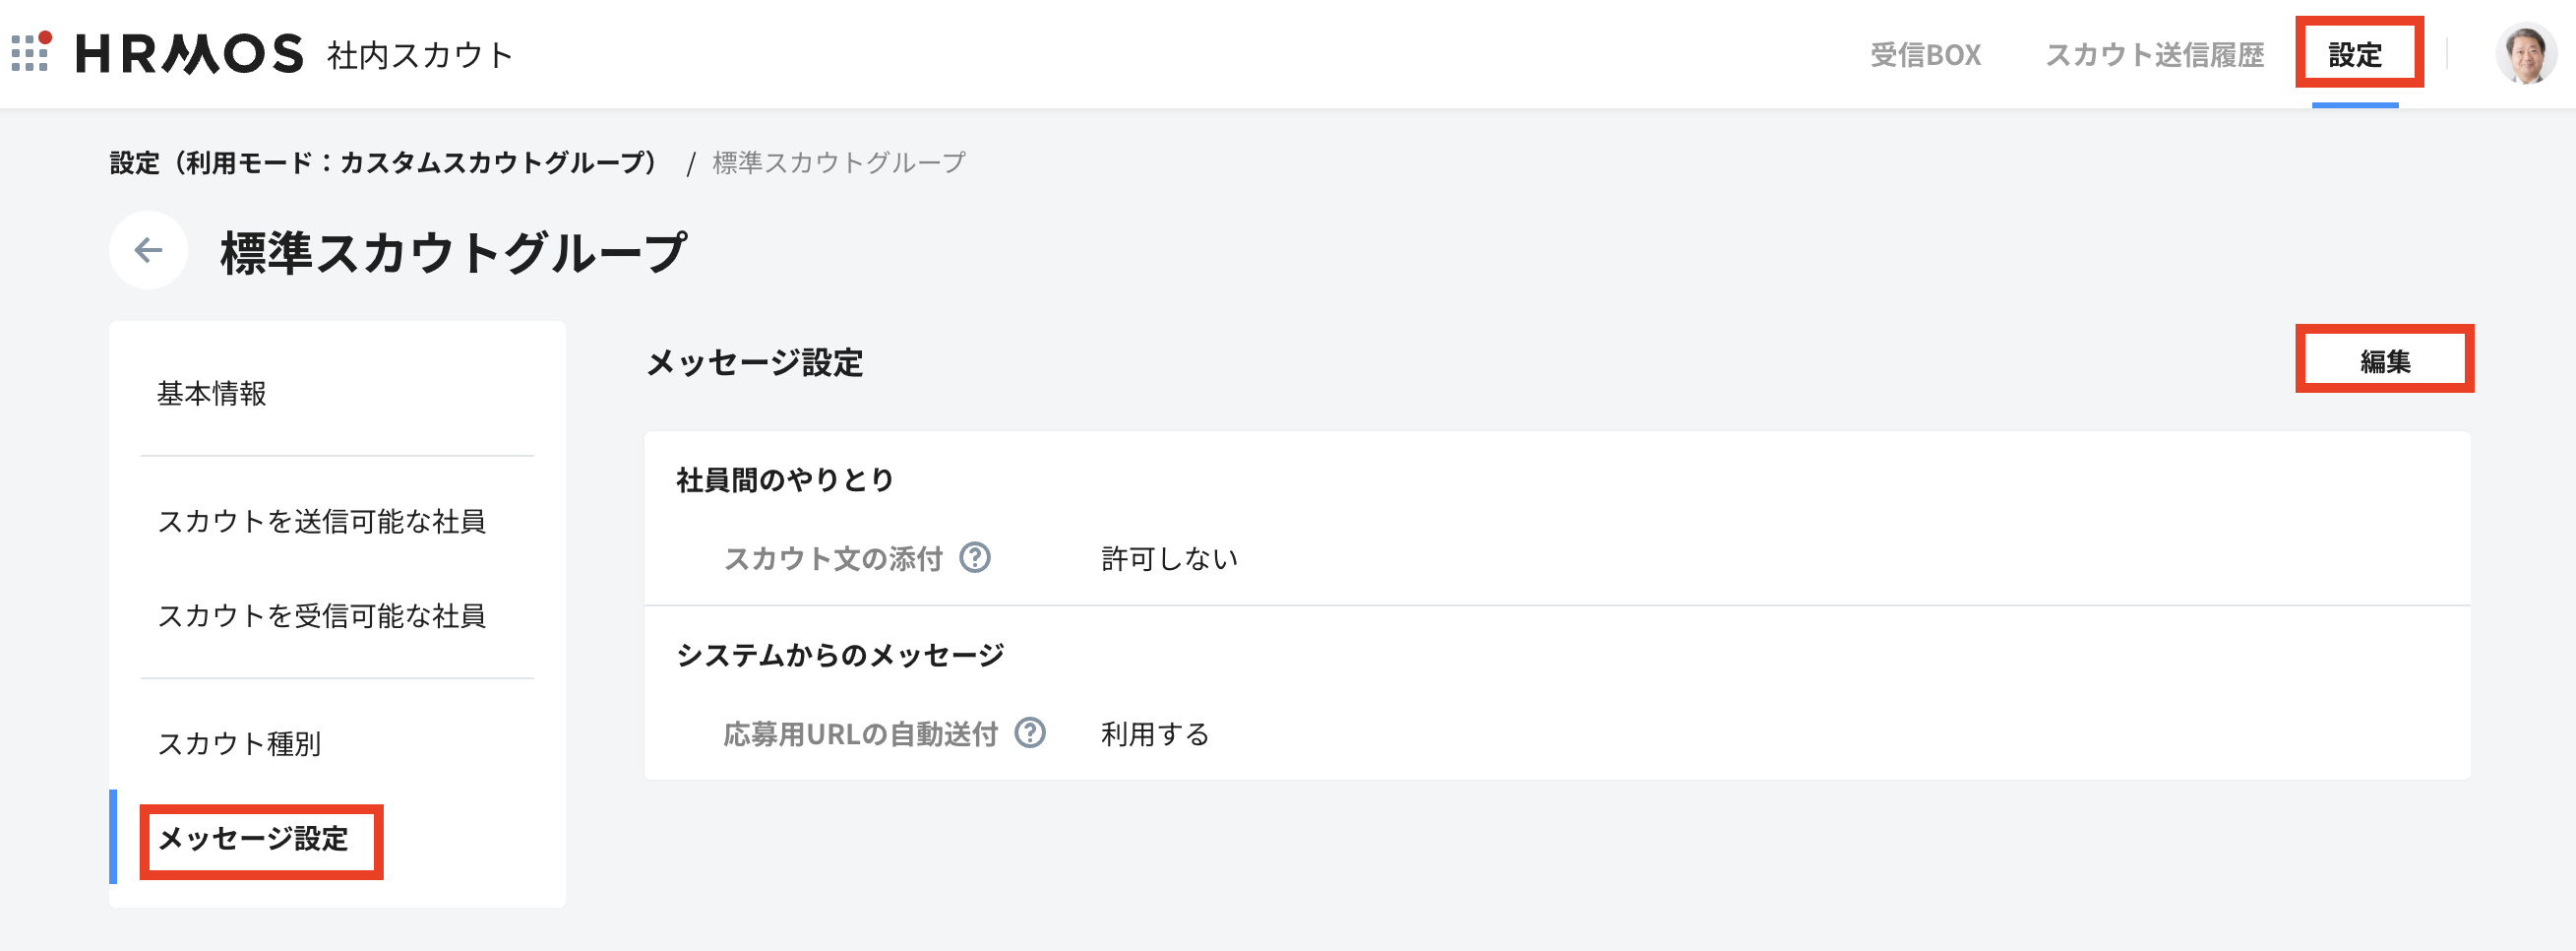Open the app grid launcher icon
Image resolution: width=2576 pixels, height=951 pixels.
pos(31,53)
